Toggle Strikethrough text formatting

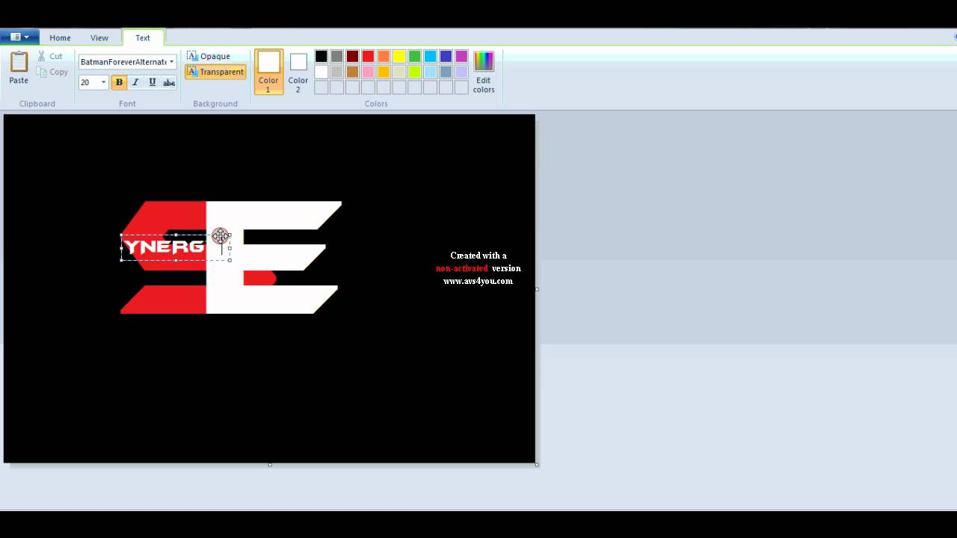(x=169, y=82)
